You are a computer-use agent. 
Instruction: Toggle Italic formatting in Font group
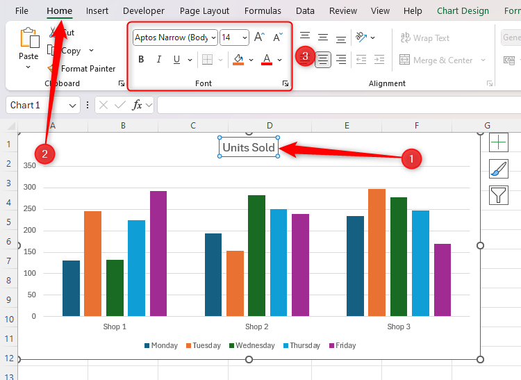coord(159,60)
